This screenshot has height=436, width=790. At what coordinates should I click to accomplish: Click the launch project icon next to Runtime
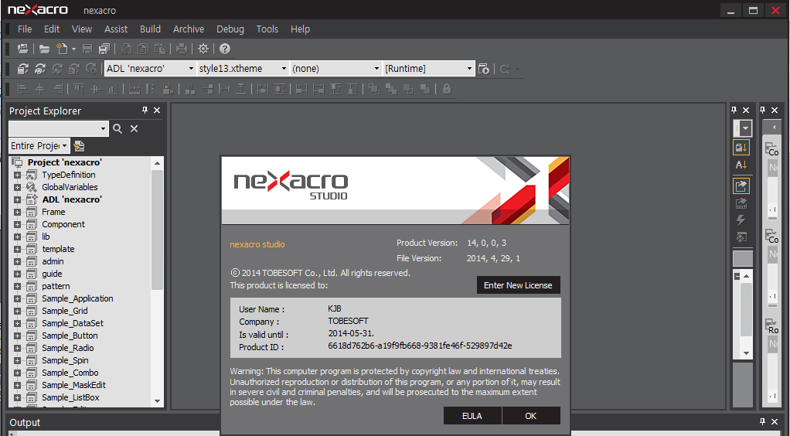click(484, 69)
